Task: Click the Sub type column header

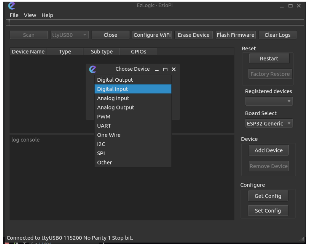Action: tap(102, 52)
